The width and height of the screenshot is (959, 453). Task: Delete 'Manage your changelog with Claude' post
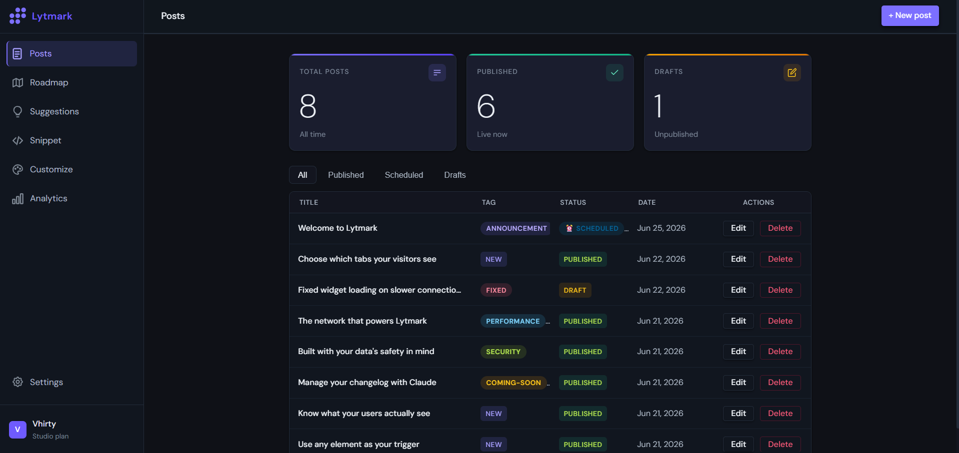pos(780,383)
